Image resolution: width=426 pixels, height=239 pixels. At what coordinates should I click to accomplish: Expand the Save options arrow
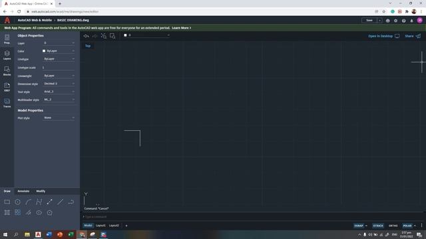380,21
